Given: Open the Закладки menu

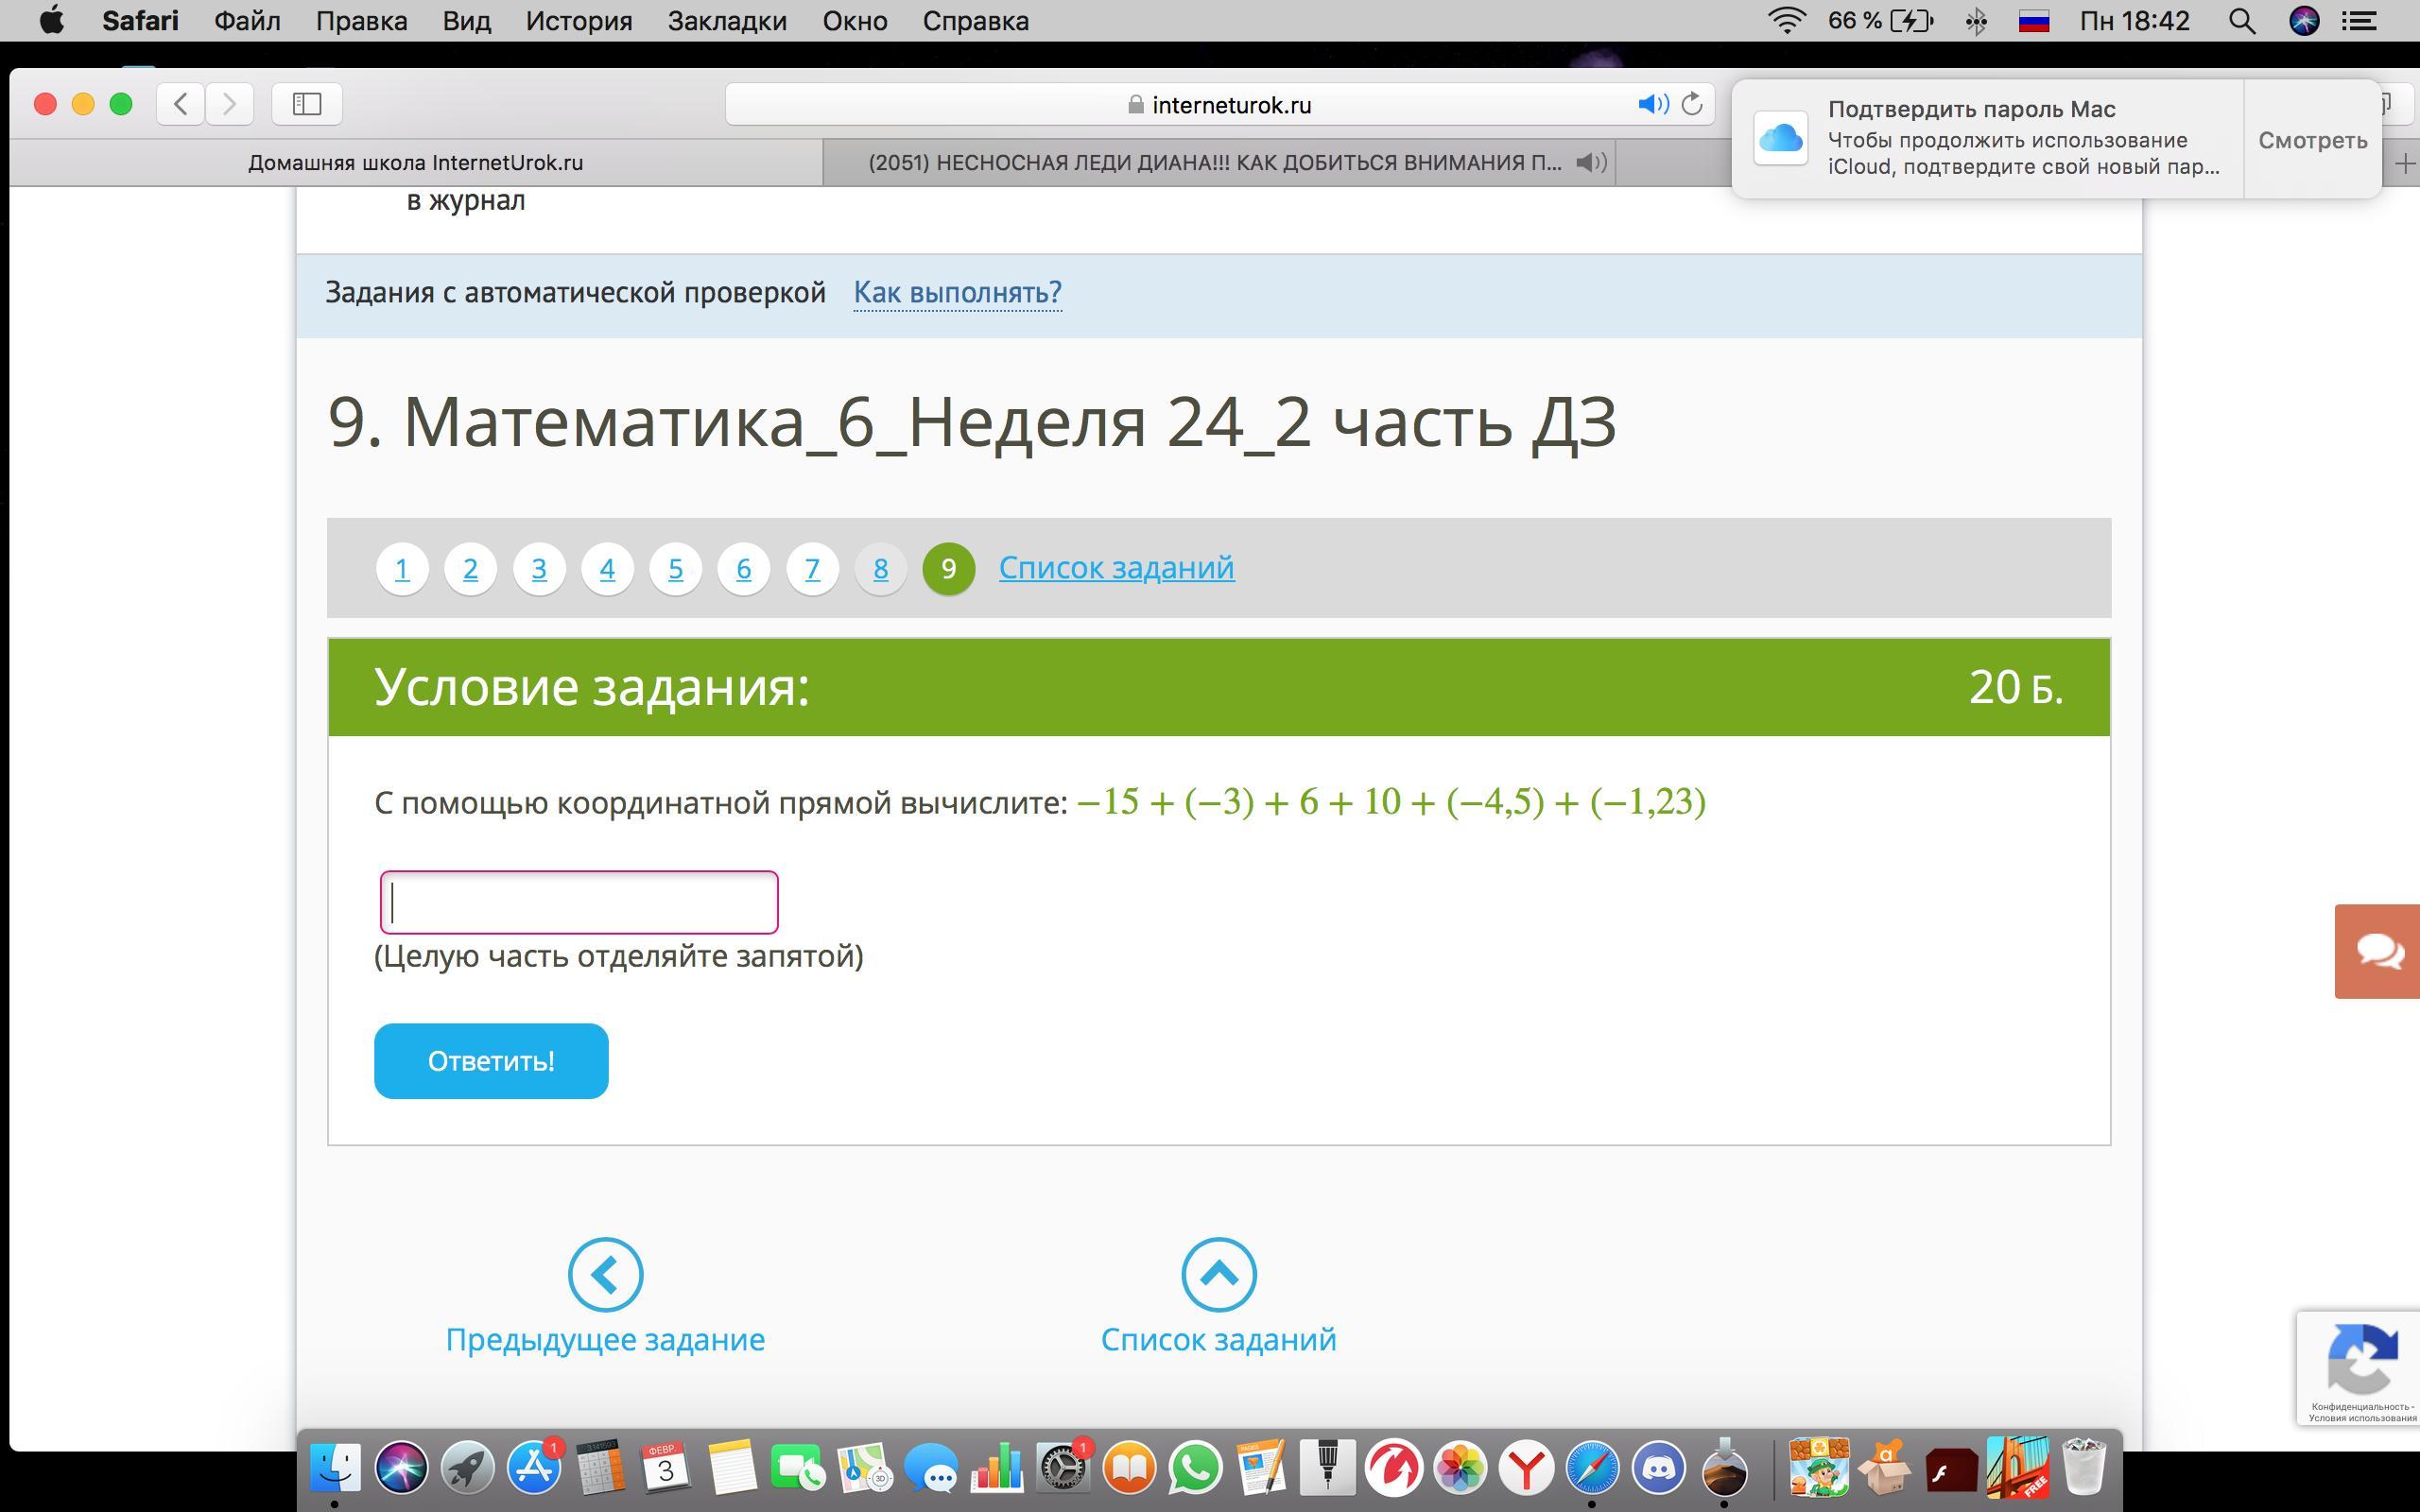Looking at the screenshot, I should pos(727,21).
